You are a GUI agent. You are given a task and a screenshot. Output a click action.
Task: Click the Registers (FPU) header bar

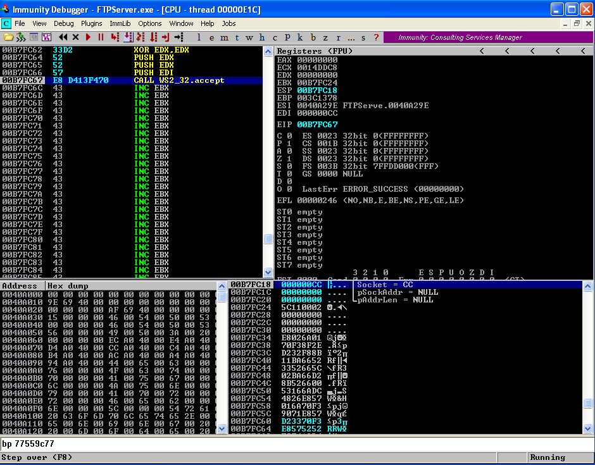pyautogui.click(x=434, y=51)
